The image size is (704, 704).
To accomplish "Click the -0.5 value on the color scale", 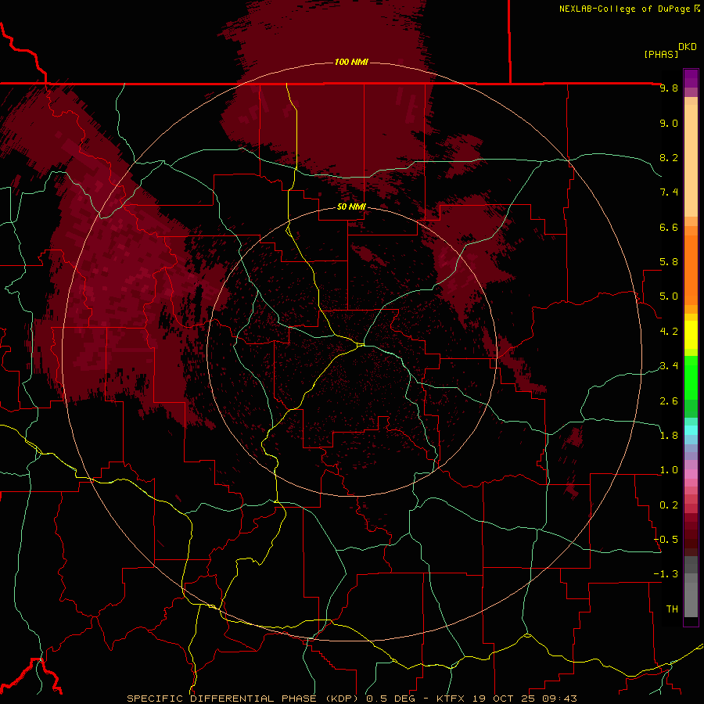I will pyautogui.click(x=666, y=540).
